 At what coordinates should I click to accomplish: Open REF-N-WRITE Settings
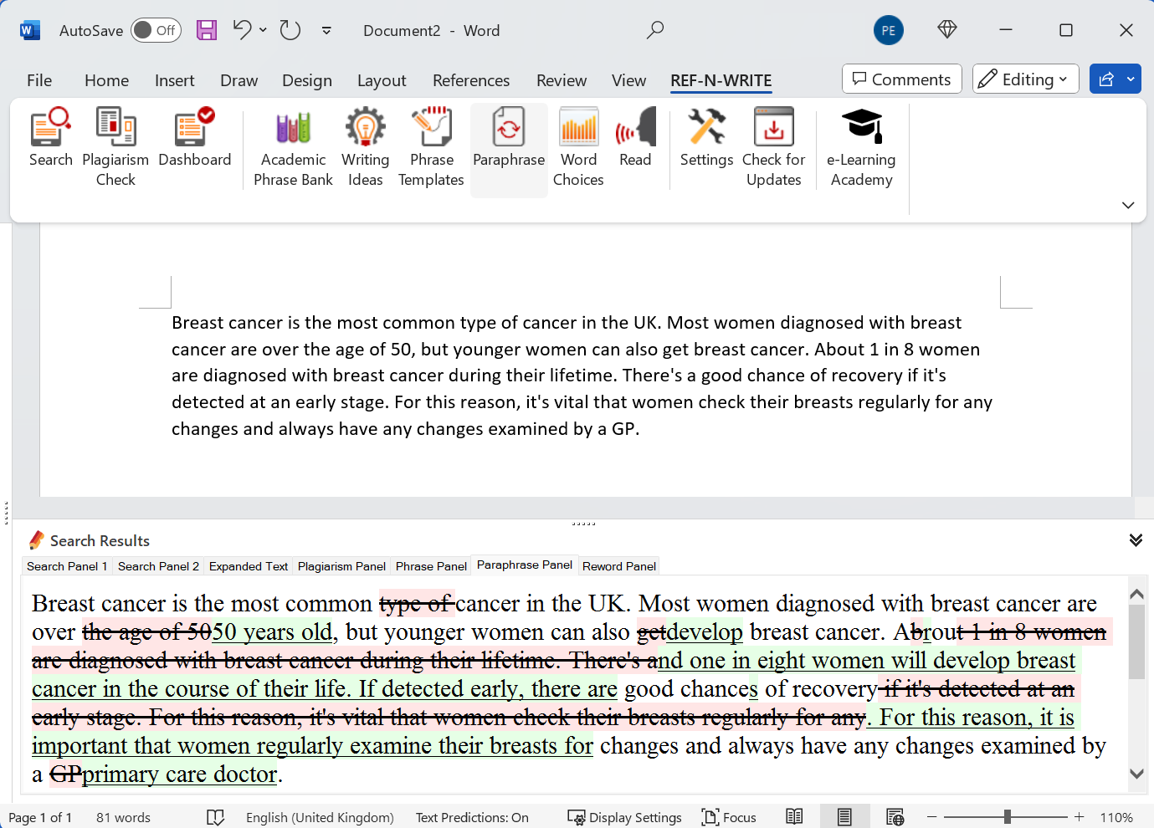pos(705,142)
